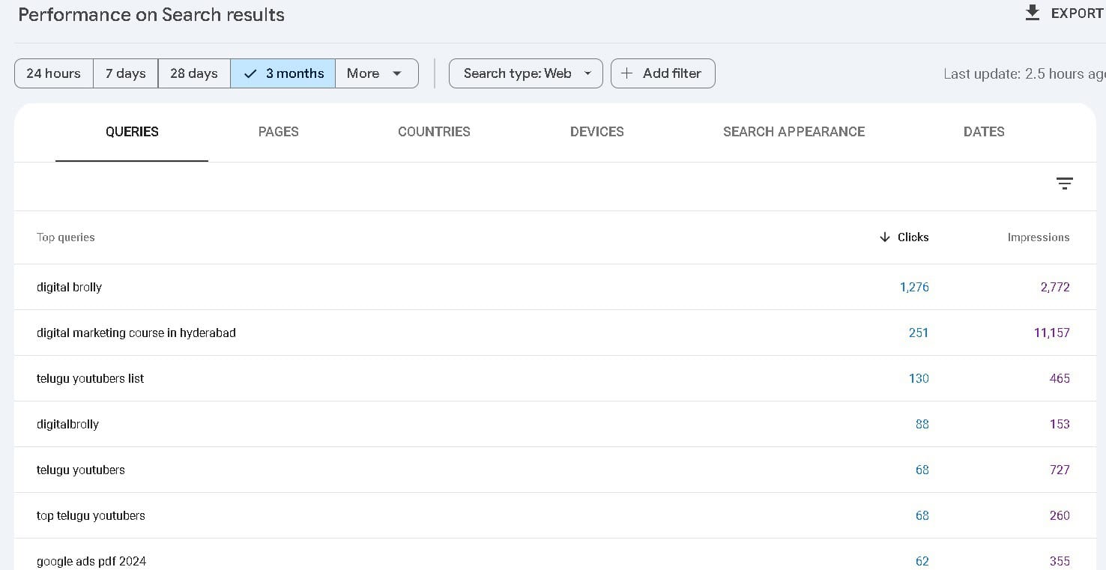Open the 'telugu youtubers list' query
The height and width of the screenshot is (570, 1106).
pos(90,378)
